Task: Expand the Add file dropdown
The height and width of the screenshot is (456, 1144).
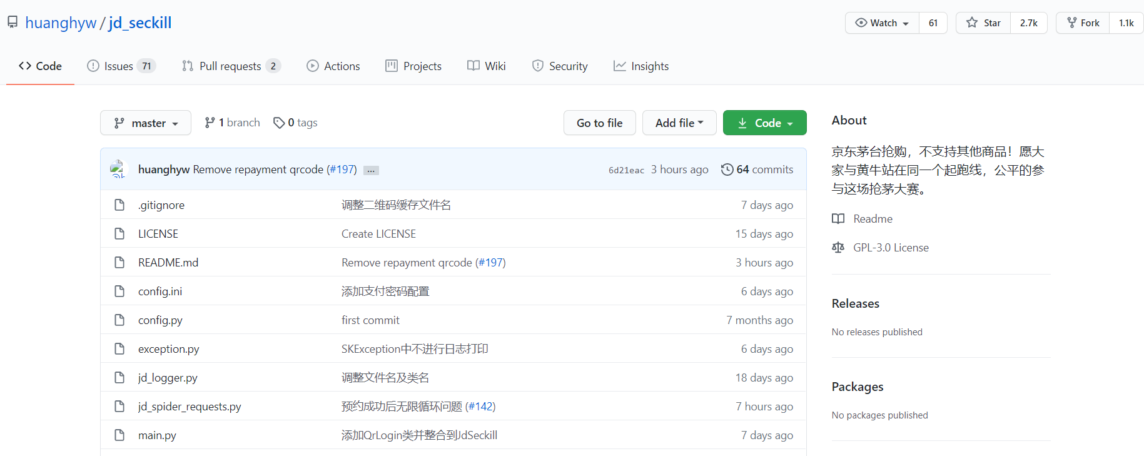Action: 679,123
